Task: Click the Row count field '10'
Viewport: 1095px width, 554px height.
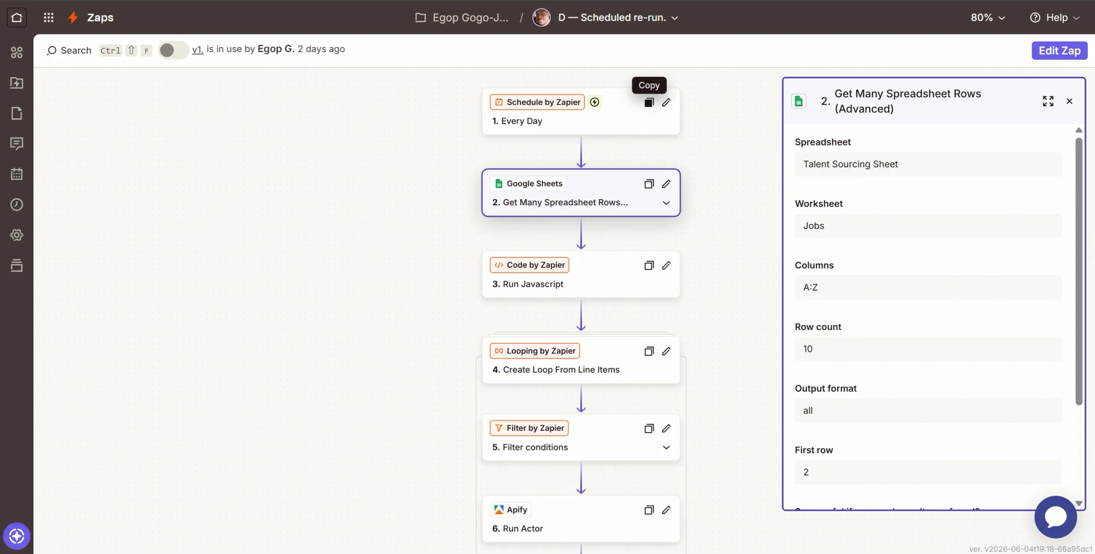Action: click(x=928, y=349)
